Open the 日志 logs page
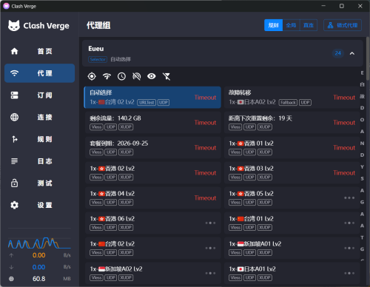370x287 pixels. coord(39,161)
